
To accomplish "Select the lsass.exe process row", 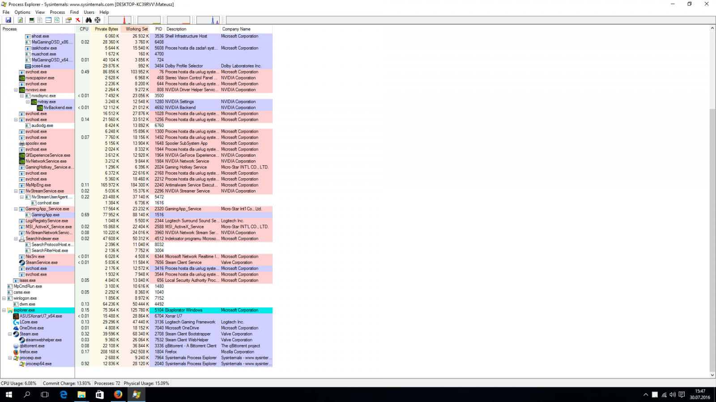I will click(136, 281).
